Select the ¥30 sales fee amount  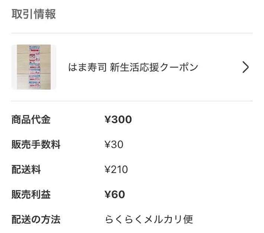(114, 145)
